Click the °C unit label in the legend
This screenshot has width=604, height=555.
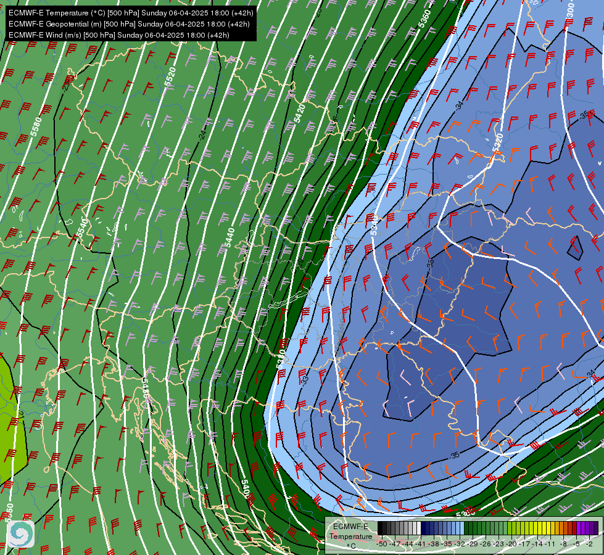click(x=351, y=546)
